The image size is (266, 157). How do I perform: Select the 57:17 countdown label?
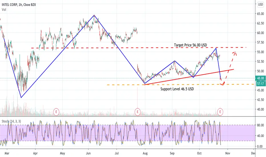[260, 84]
